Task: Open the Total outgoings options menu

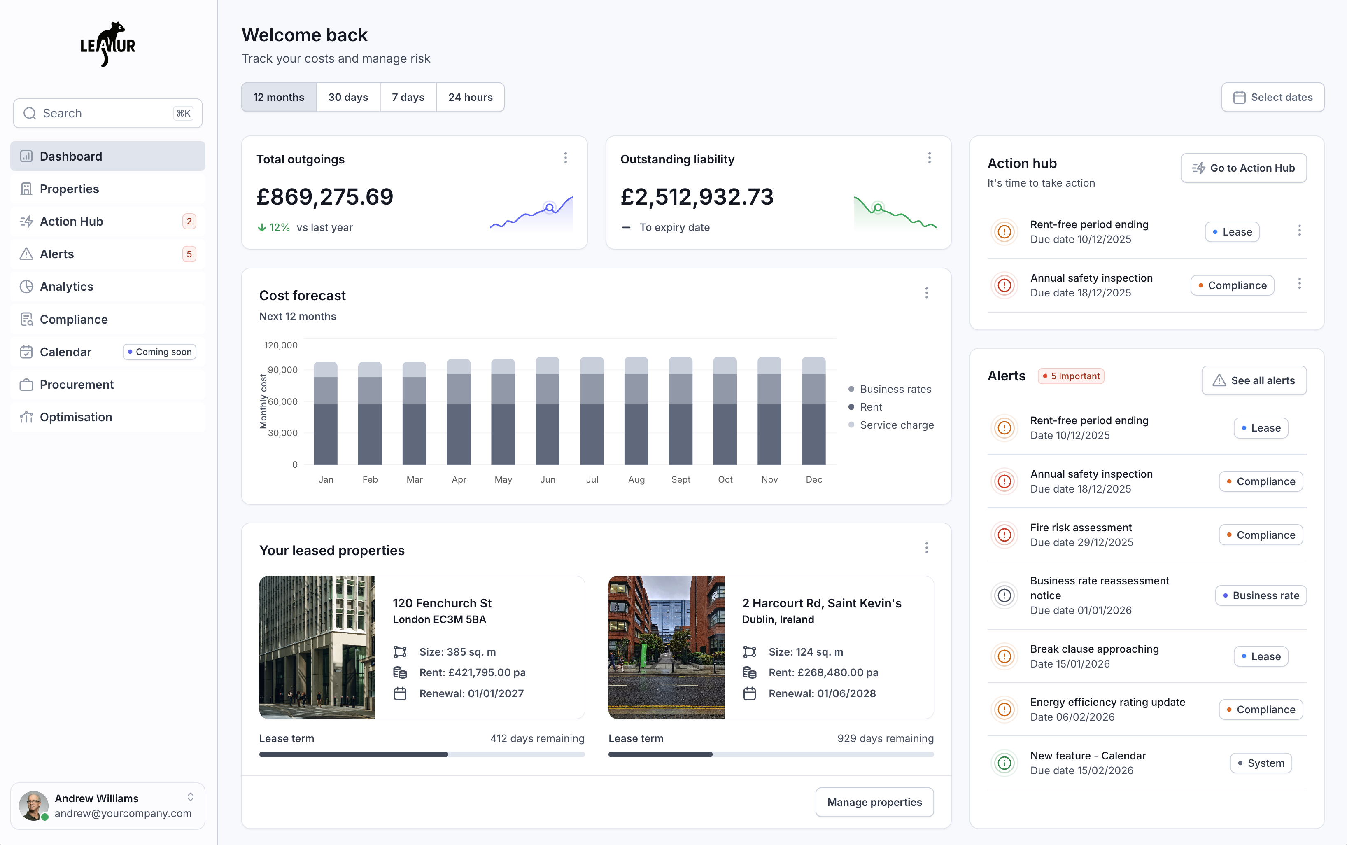Action: tap(565, 158)
